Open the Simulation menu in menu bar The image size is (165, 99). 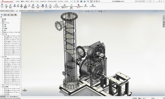(x=43, y=1)
